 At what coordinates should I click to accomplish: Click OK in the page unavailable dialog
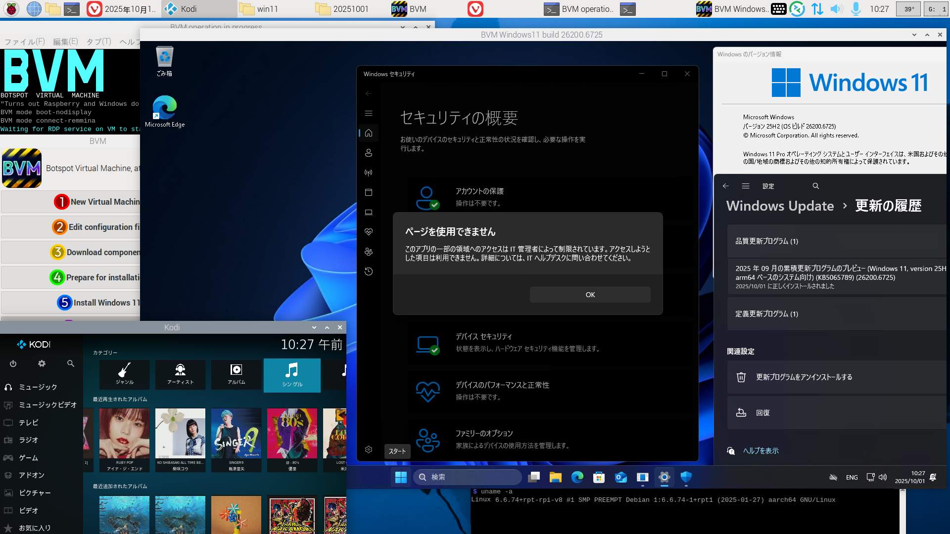pyautogui.click(x=590, y=295)
